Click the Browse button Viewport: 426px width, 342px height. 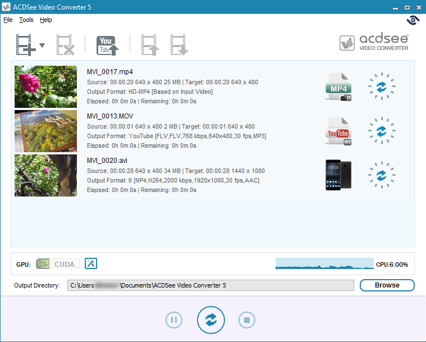(387, 285)
